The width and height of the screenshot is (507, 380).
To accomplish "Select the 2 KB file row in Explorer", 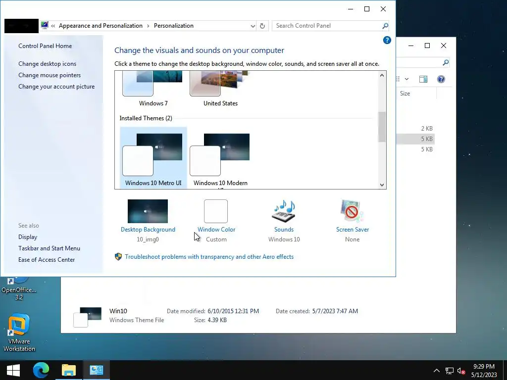I will coord(415,128).
